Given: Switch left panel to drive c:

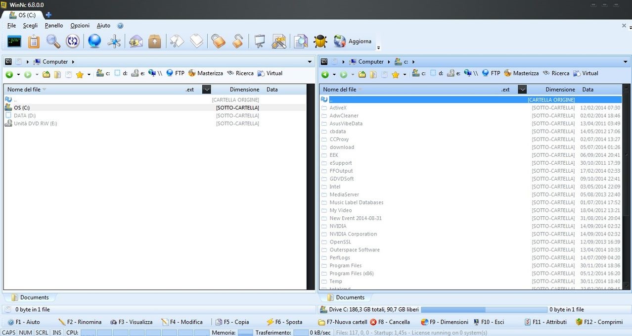Looking at the screenshot, I should click(103, 73).
